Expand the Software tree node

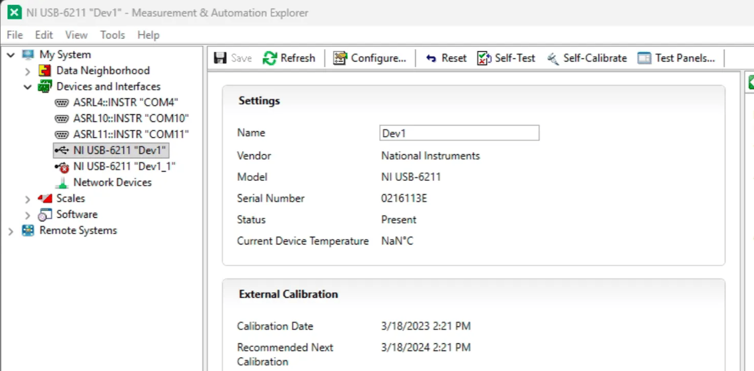tap(28, 215)
